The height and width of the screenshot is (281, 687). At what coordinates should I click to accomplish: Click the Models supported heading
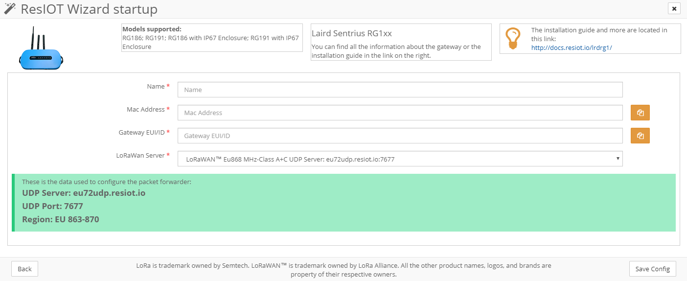pos(152,29)
